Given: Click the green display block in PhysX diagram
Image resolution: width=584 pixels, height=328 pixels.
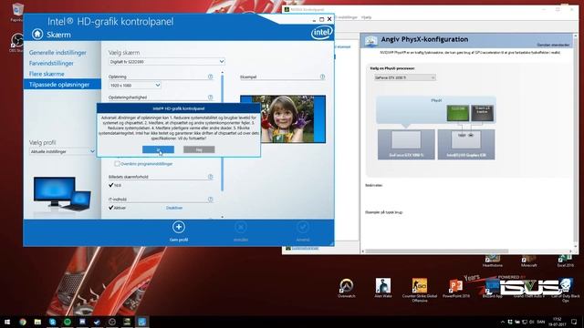Looking at the screenshot, I should tap(458, 113).
